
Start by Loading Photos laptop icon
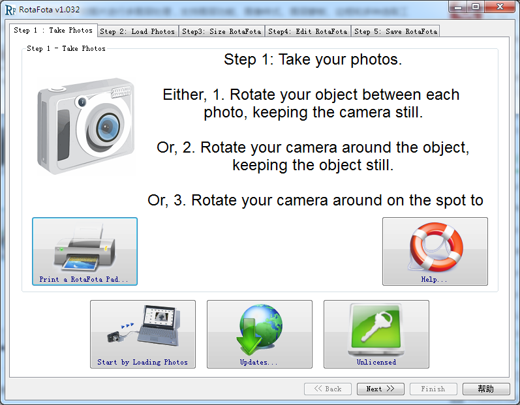coord(143,334)
